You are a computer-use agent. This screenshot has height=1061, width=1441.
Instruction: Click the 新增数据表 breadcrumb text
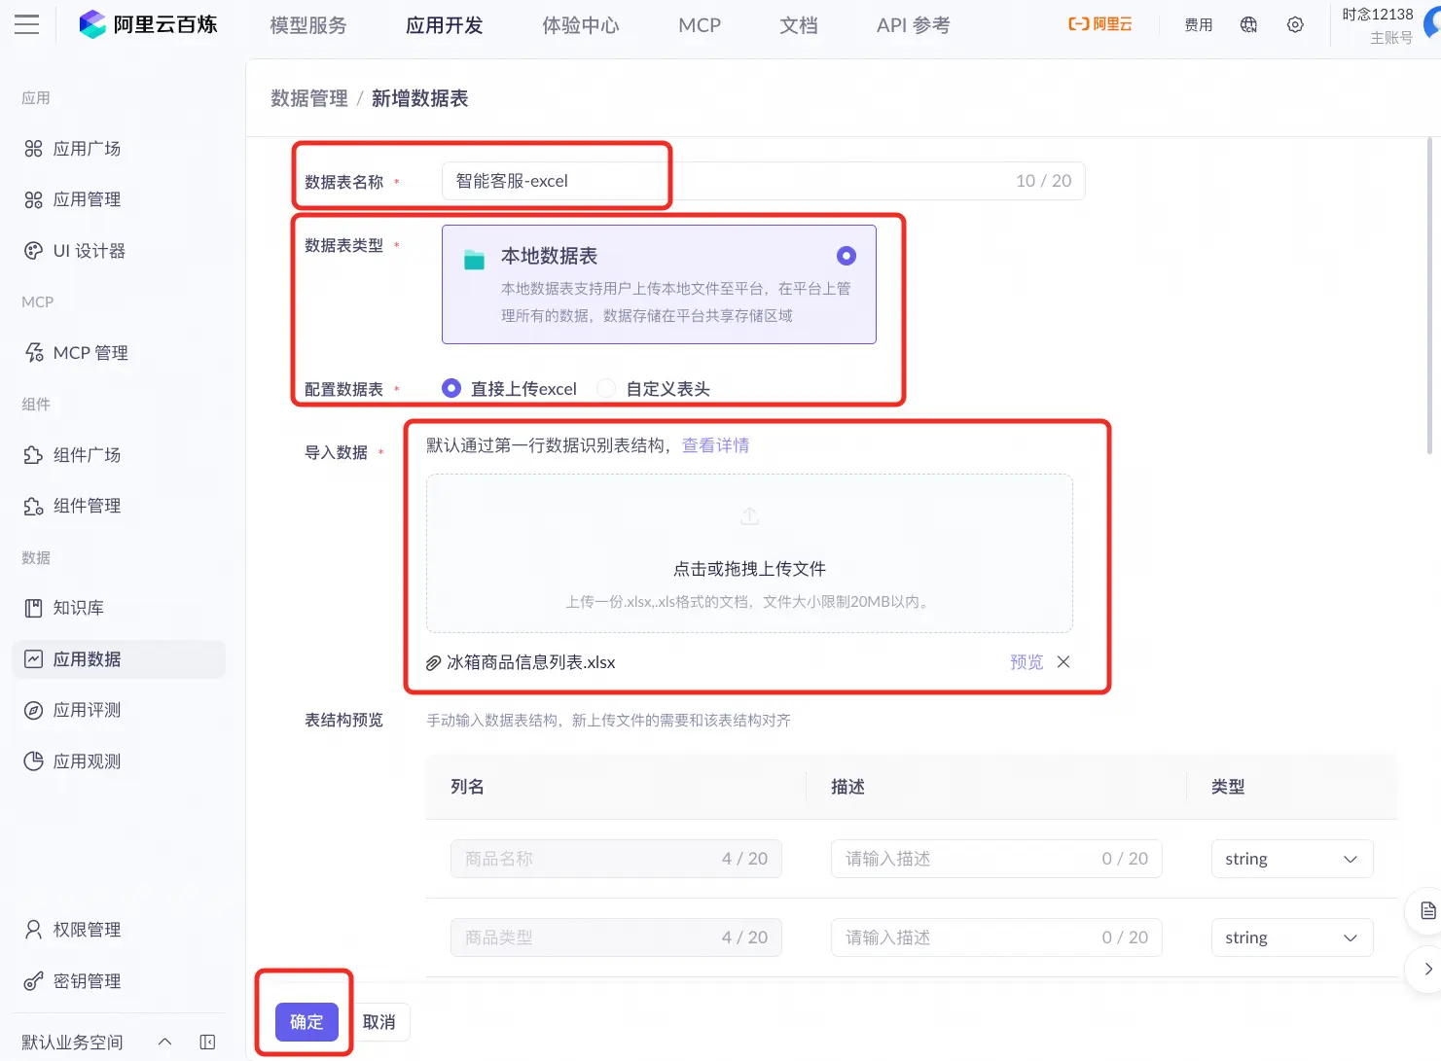point(420,98)
